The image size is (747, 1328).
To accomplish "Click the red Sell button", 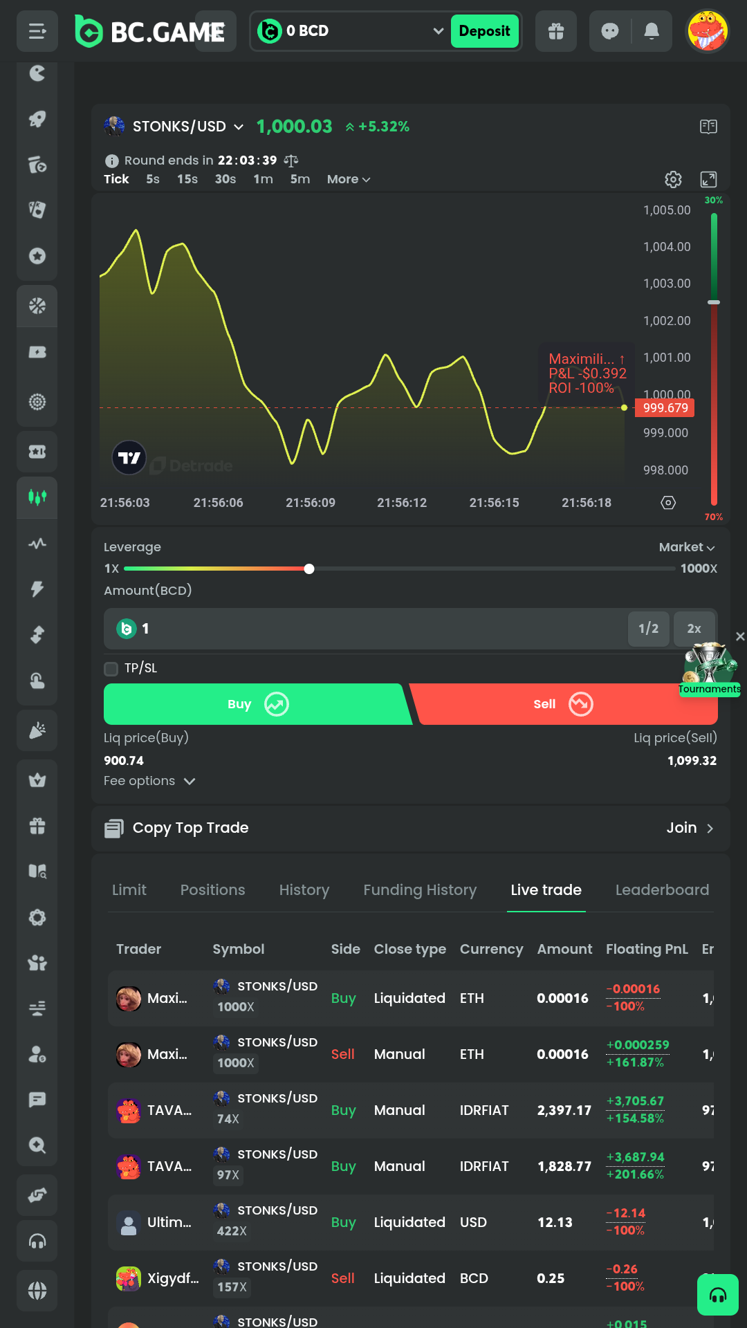I will click(x=564, y=704).
